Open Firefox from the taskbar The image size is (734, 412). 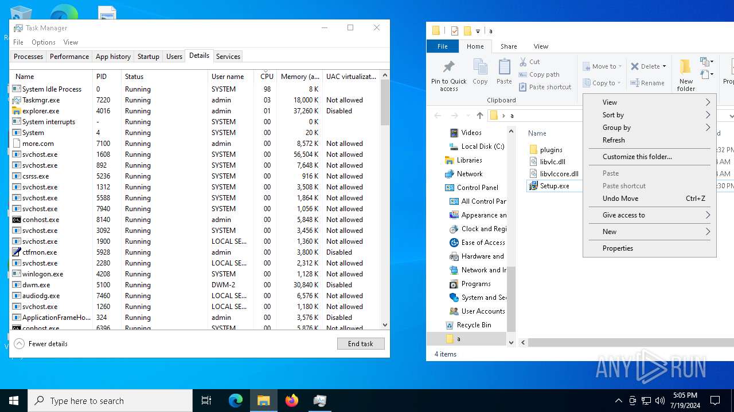292,401
